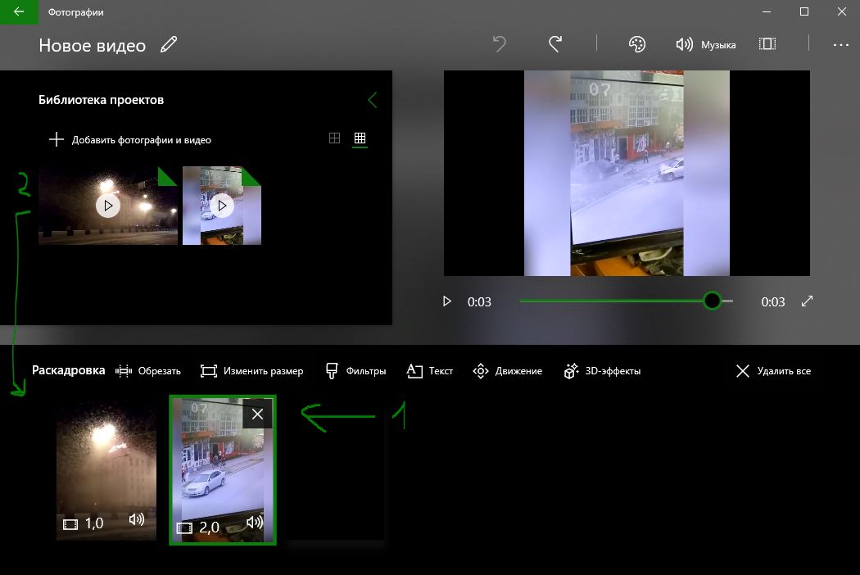This screenshot has width=860, height=575.
Task: Click the back arrow in title bar
Action: pyautogui.click(x=19, y=11)
